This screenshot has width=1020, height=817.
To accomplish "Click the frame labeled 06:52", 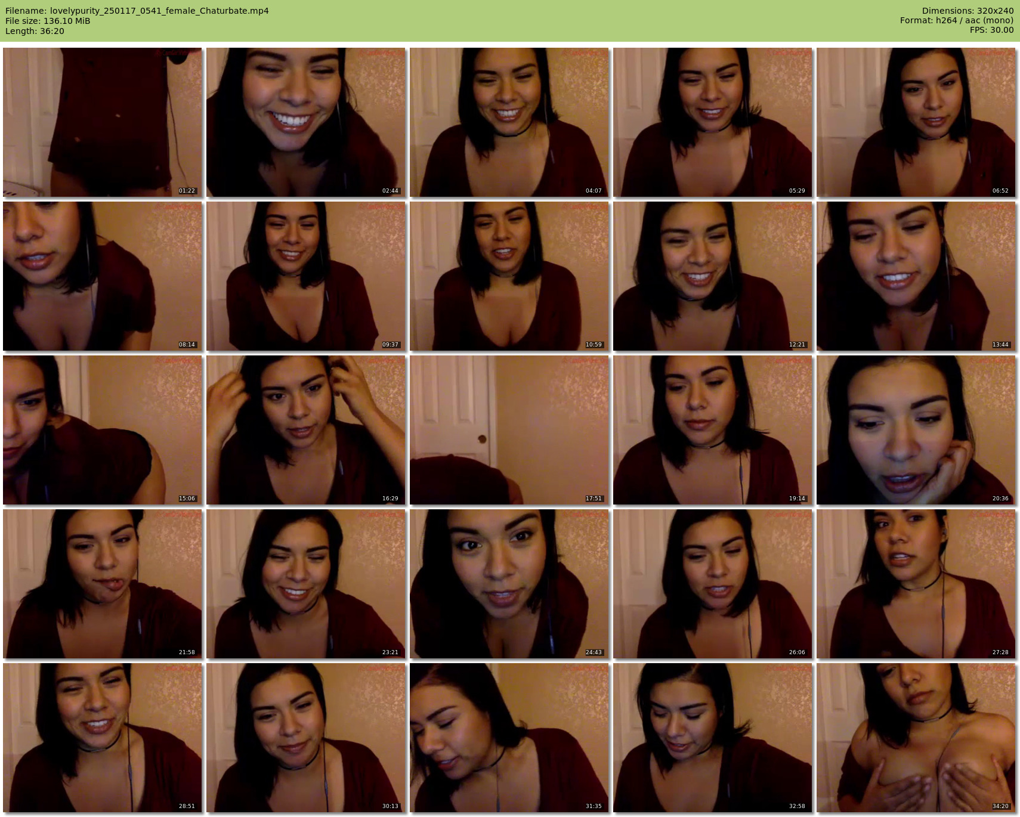I will (x=916, y=122).
